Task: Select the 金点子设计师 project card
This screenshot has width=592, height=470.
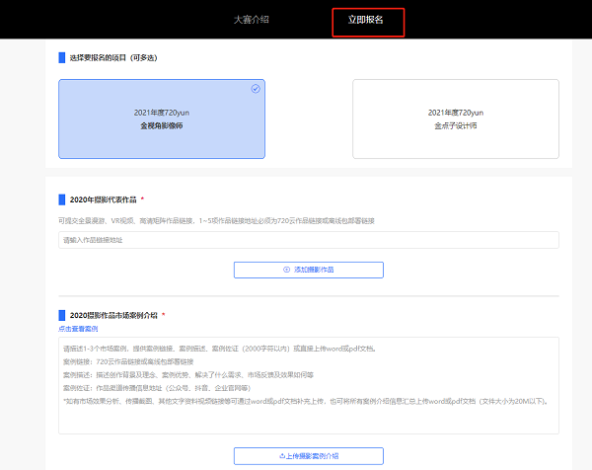Action: (455, 119)
